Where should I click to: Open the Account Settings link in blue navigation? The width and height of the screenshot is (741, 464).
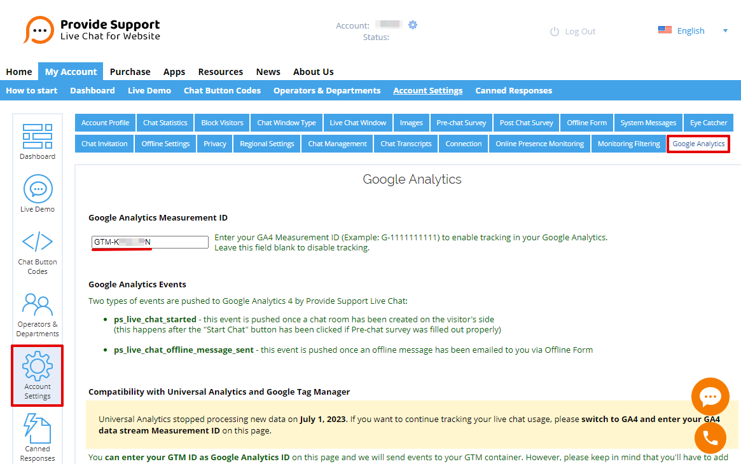(427, 90)
